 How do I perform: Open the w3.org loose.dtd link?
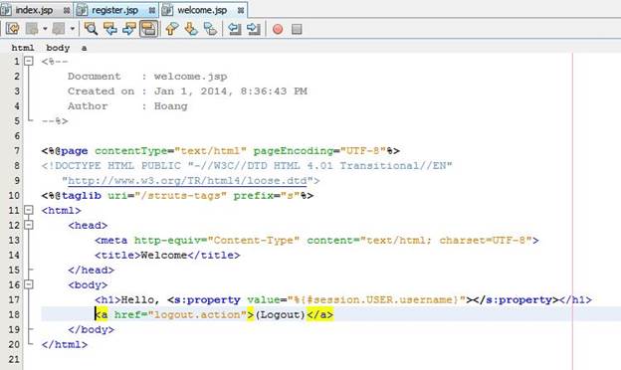(x=187, y=180)
